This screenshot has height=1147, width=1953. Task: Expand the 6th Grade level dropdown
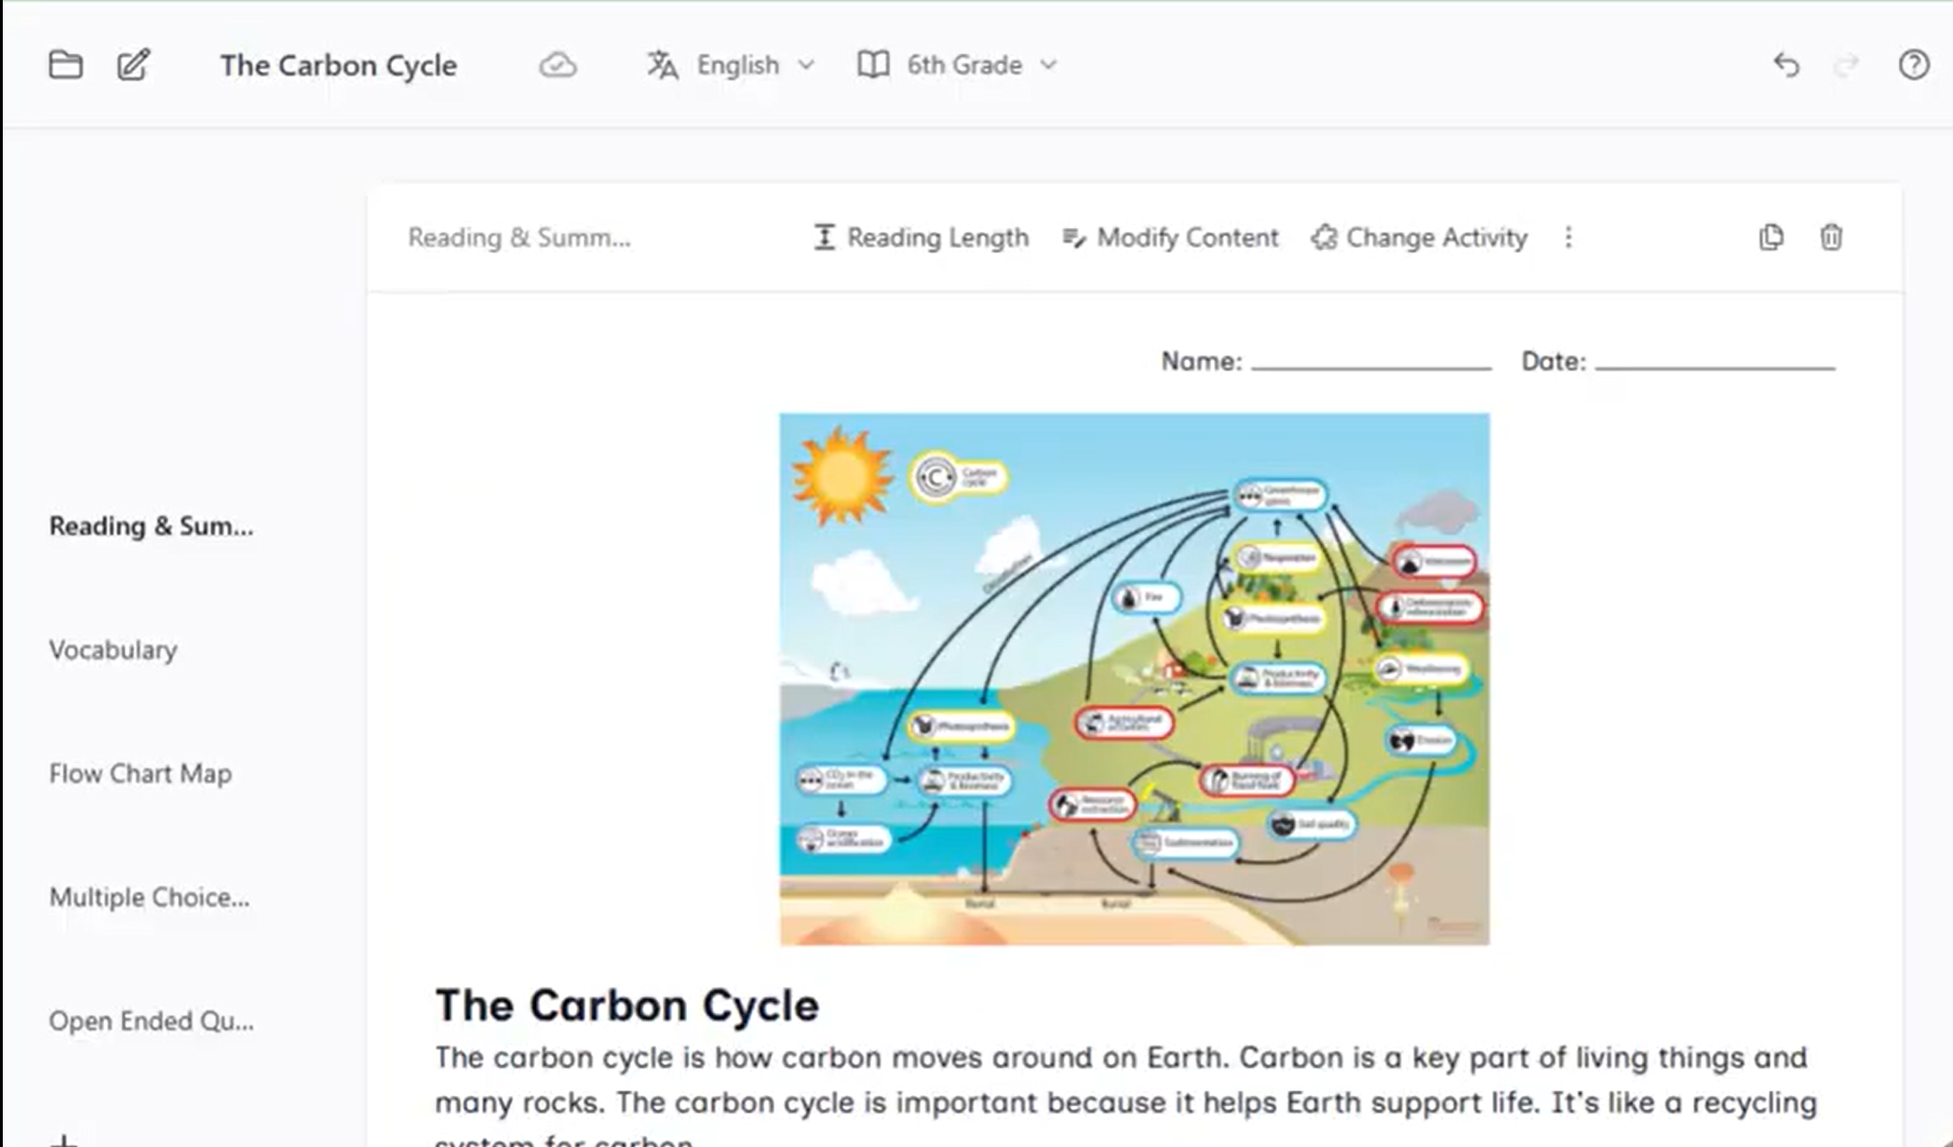[958, 65]
